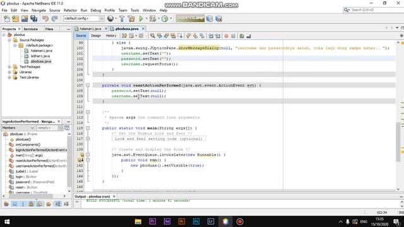Click the Open Project toolbar icon

tap(25, 18)
